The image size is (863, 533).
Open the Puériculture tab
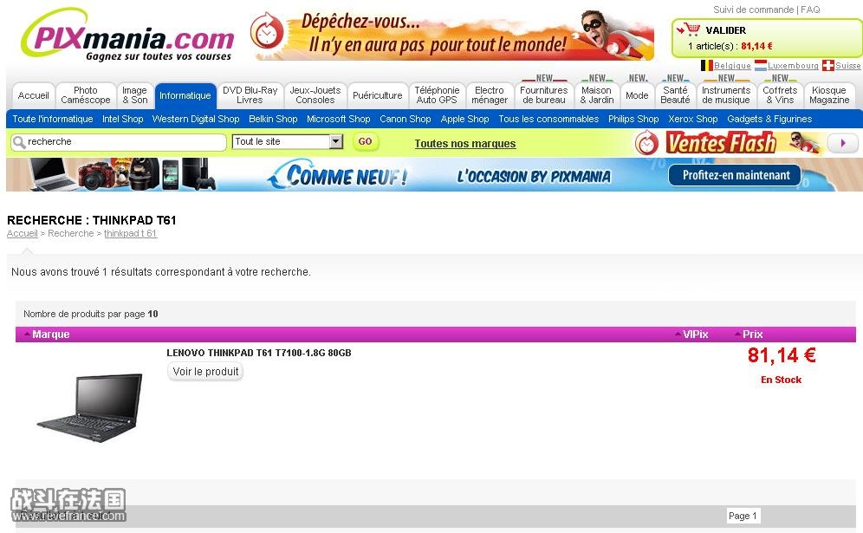378,95
